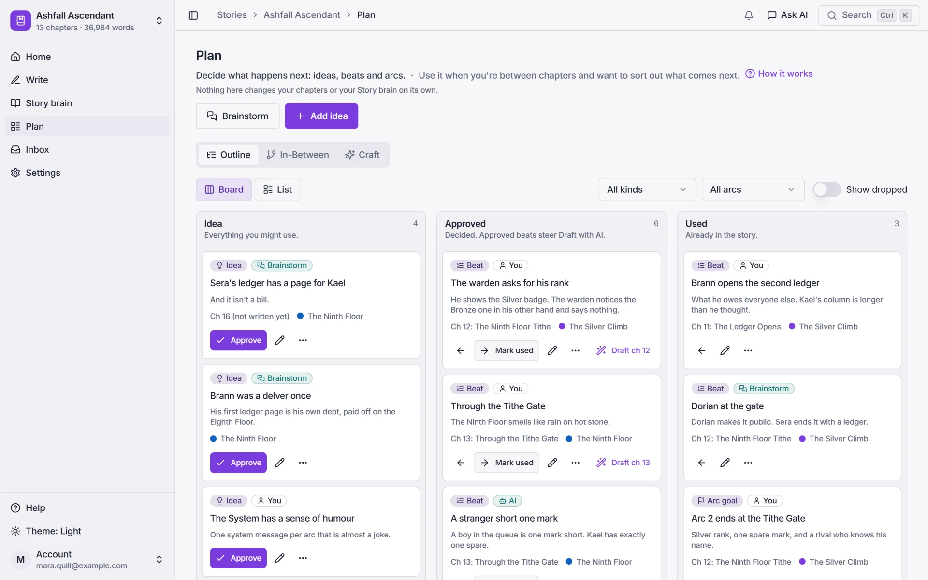The width and height of the screenshot is (928, 580).
Task: Toggle the Show dropped switch
Action: tap(826, 189)
